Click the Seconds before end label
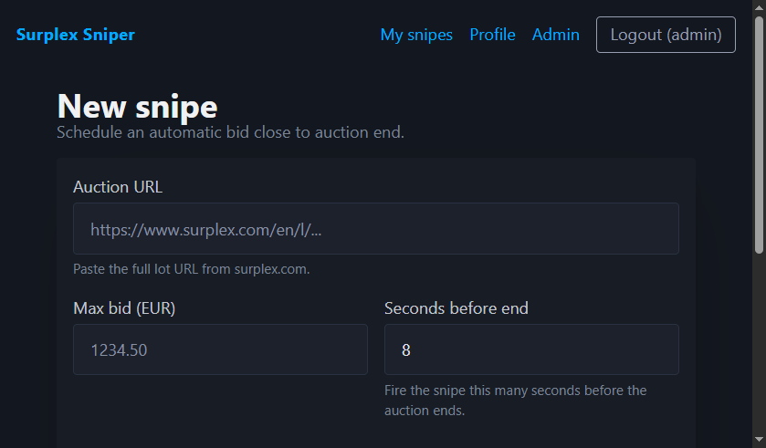 point(456,308)
